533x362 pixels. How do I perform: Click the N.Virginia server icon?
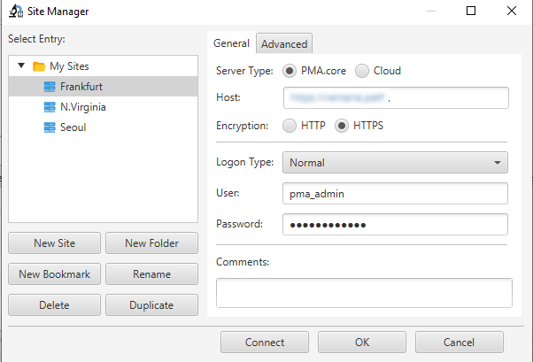coord(50,106)
